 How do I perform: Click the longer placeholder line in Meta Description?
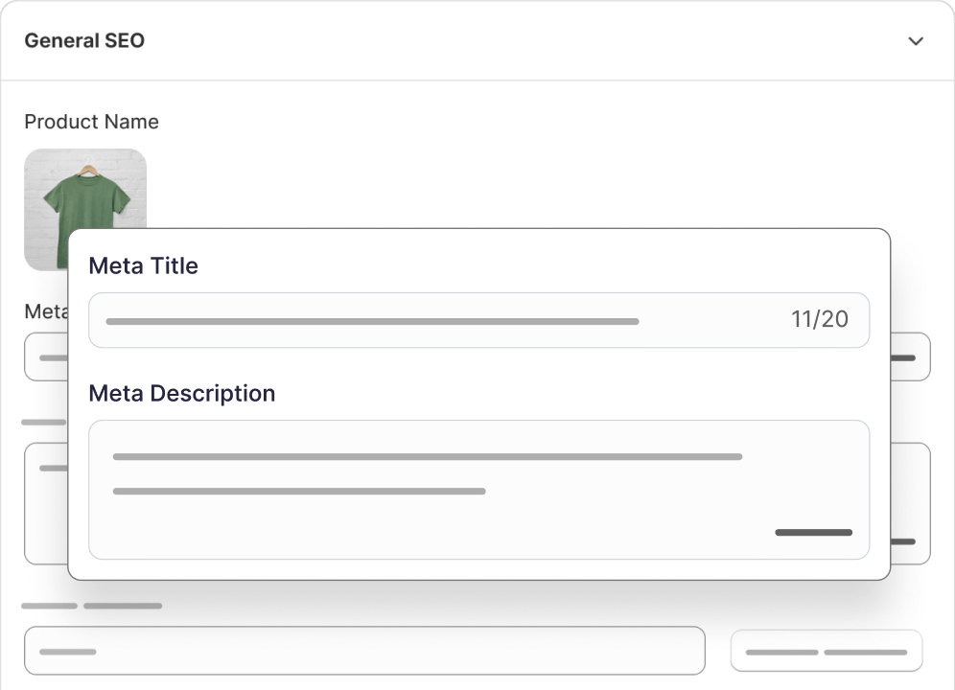427,457
